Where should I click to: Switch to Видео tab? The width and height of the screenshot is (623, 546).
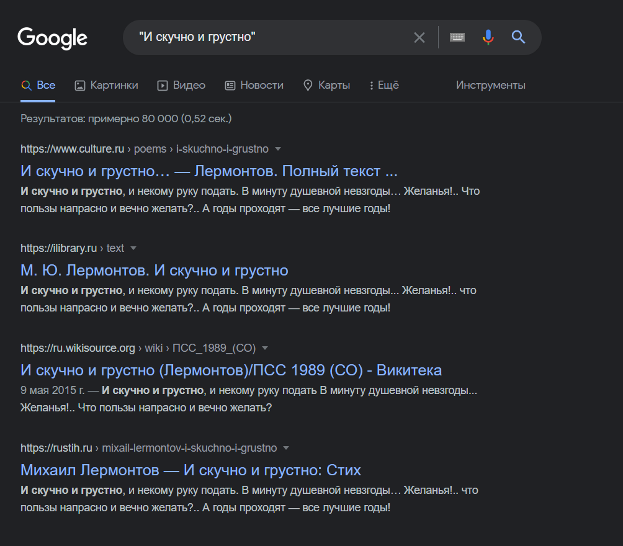181,85
